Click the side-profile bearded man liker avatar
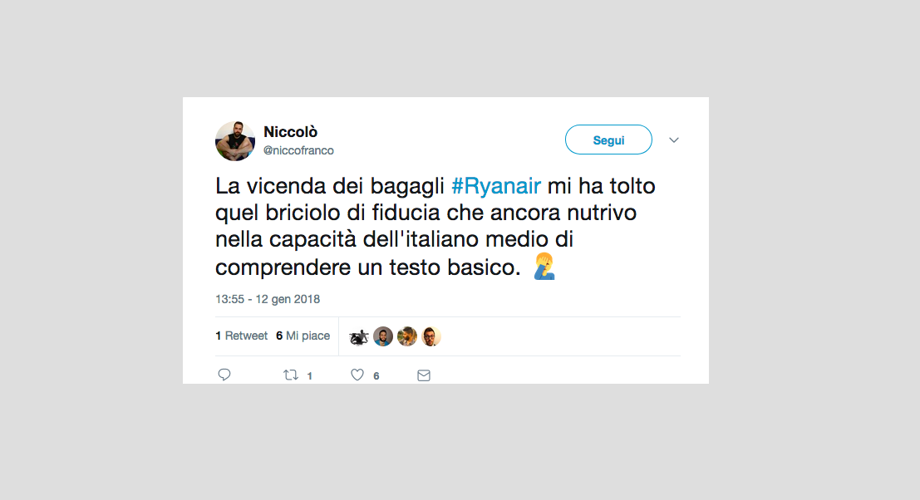The width and height of the screenshot is (920, 500). click(407, 336)
